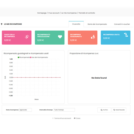The image size is (134, 134).
Task: Toggle the pink Uso dei ricompensato legend marker
Action: click(x=31, y=57)
